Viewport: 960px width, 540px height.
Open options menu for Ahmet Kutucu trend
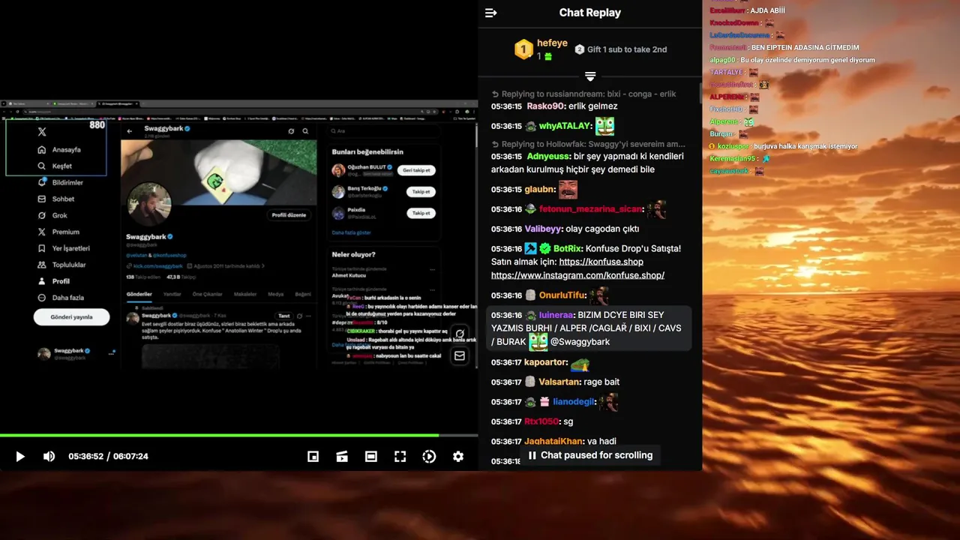431,270
